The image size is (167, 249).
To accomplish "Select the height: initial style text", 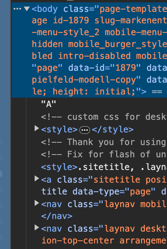I will point(94,91).
